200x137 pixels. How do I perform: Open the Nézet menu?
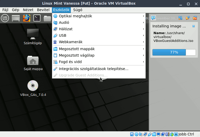(28, 10)
